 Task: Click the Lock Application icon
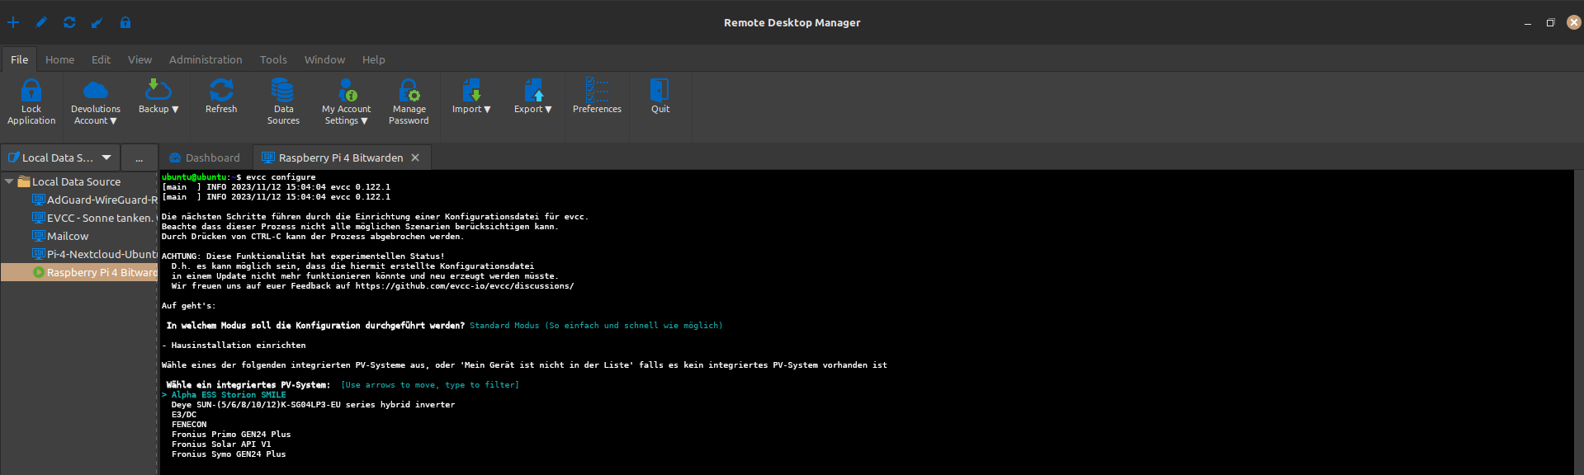[31, 91]
